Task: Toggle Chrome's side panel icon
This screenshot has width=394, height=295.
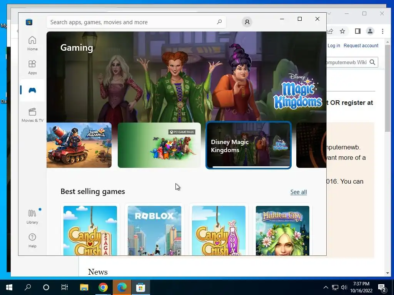Action: (x=357, y=31)
